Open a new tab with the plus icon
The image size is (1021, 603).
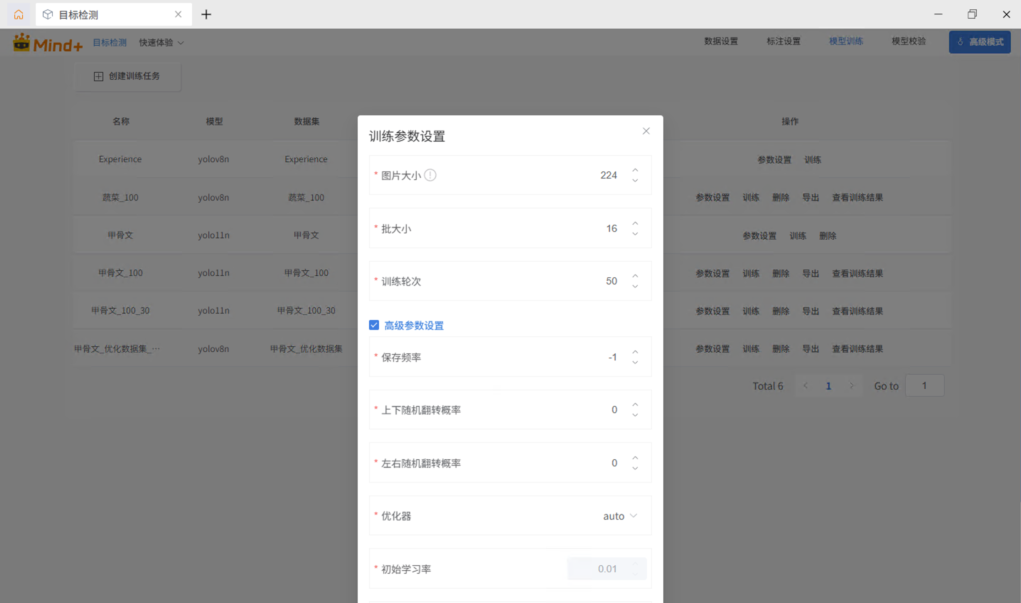point(206,14)
